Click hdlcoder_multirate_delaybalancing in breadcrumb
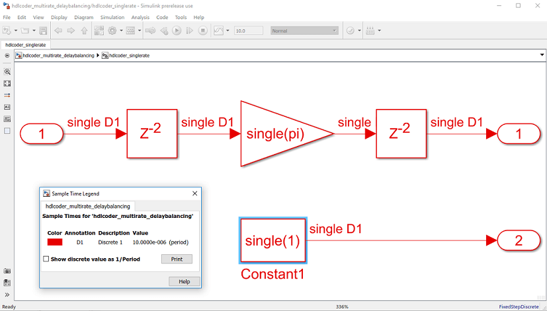The height and width of the screenshot is (311, 547). (x=59, y=55)
